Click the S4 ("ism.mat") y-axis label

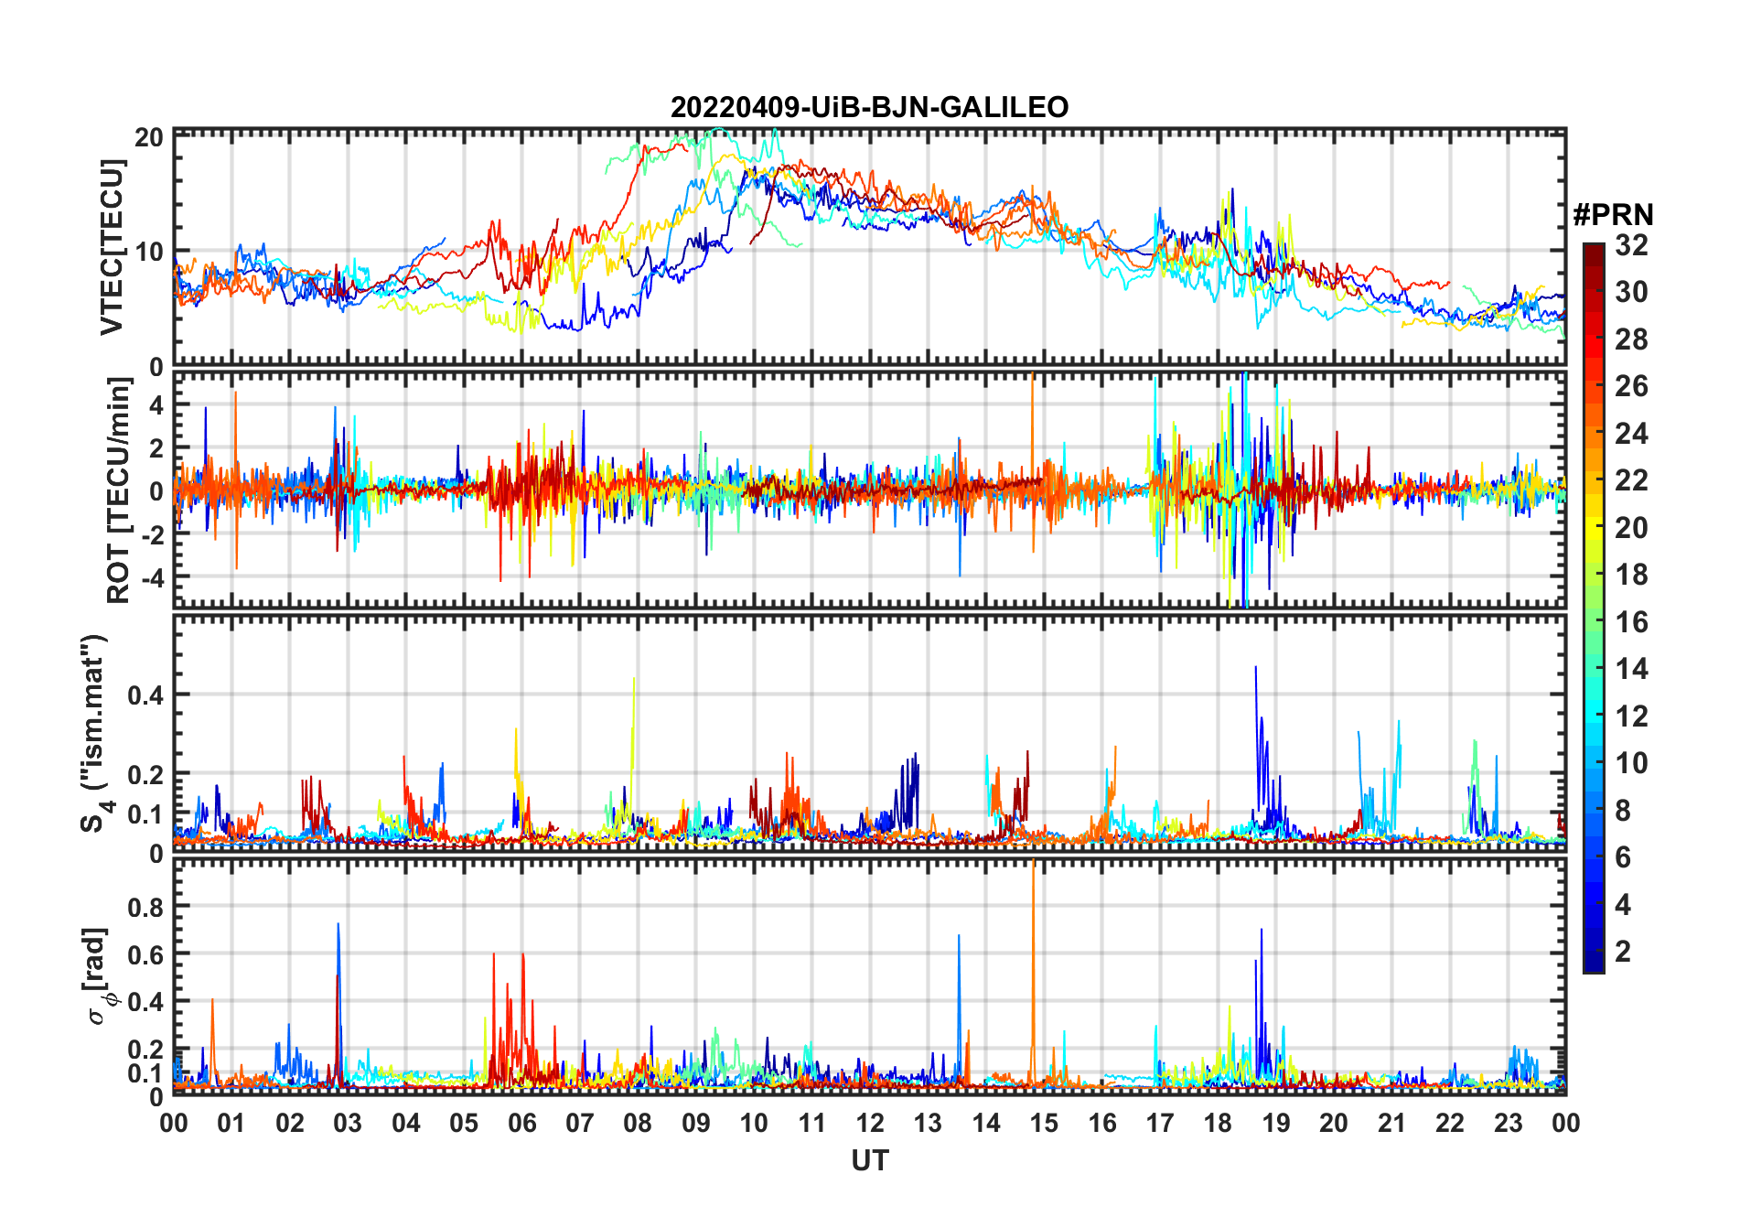(x=95, y=733)
